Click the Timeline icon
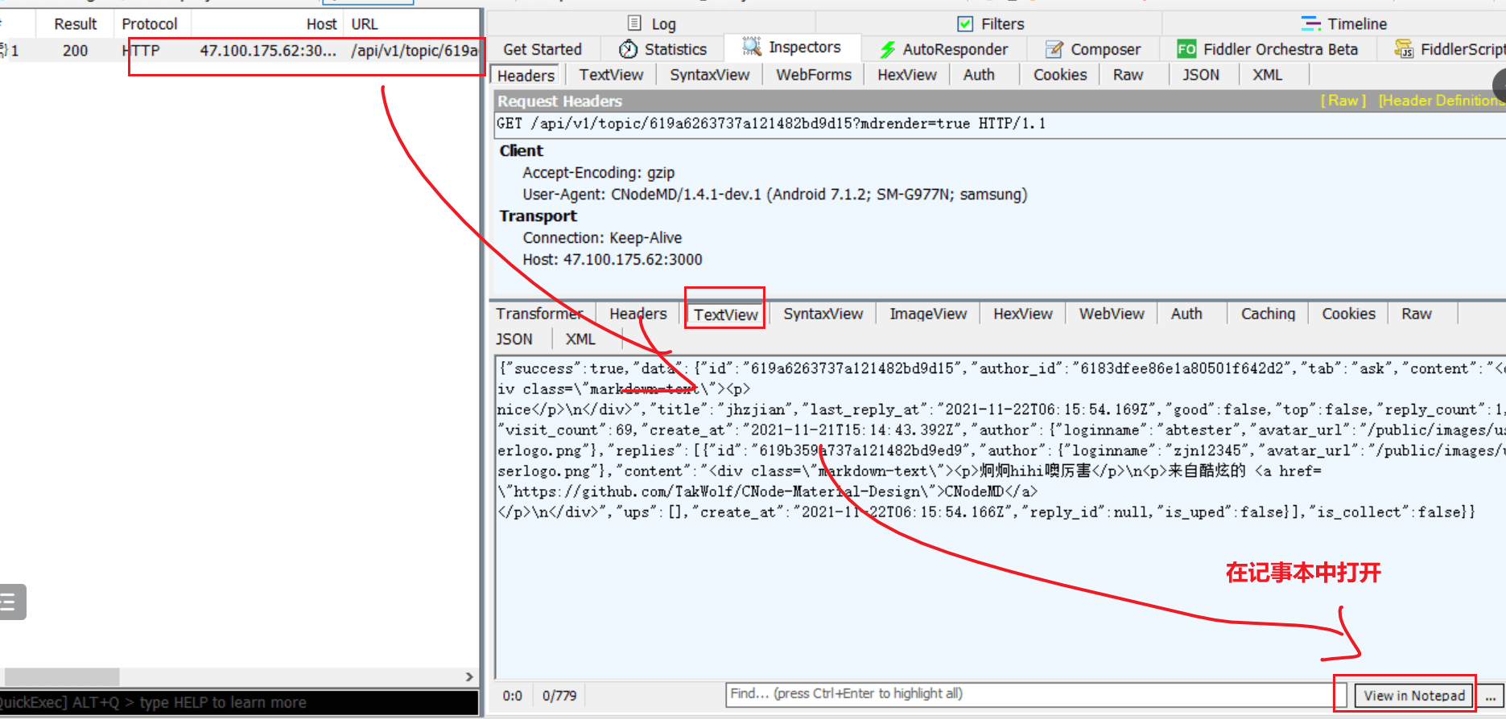Viewport: 1506px width, 719px height. click(x=1310, y=24)
